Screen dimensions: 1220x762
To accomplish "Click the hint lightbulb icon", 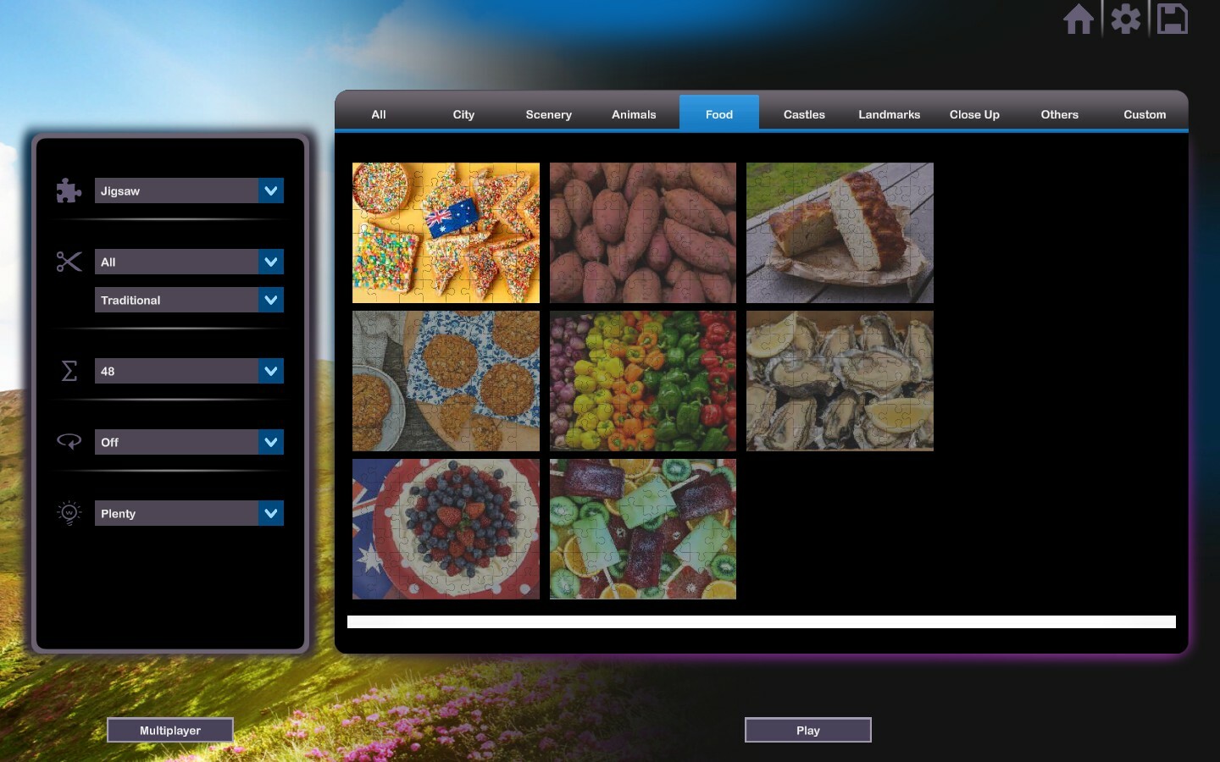I will [x=69, y=513].
